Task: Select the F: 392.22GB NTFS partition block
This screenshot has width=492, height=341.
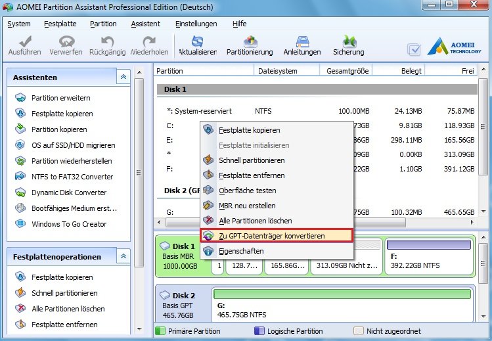Action: 429,258
